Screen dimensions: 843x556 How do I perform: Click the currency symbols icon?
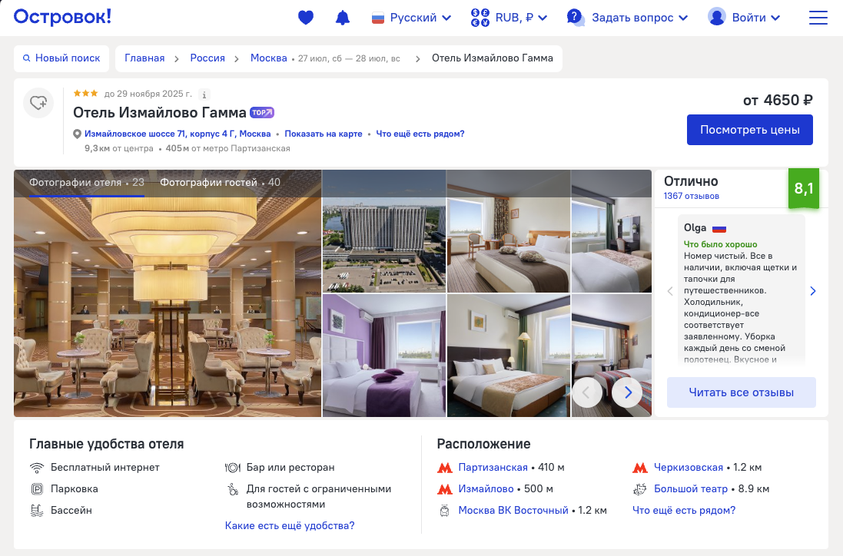point(480,18)
